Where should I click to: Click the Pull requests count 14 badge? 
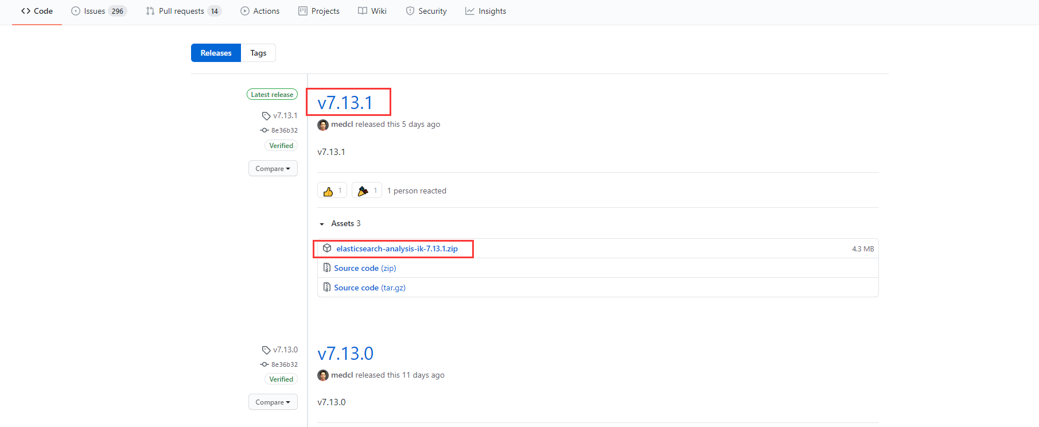(x=215, y=11)
